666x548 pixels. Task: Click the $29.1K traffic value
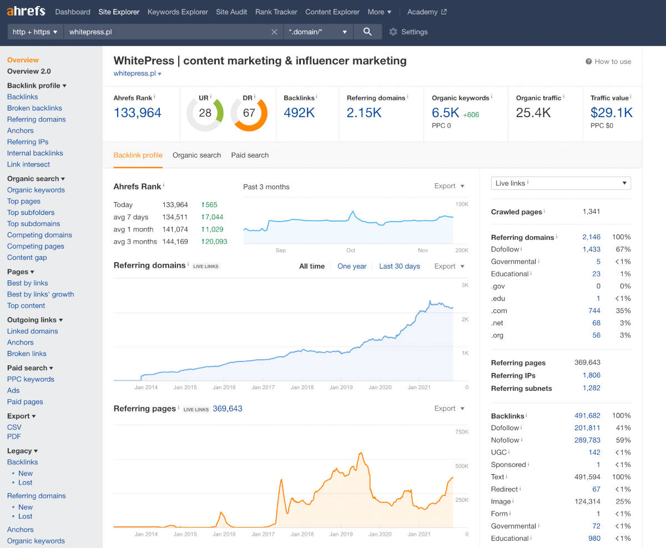pyautogui.click(x=612, y=113)
